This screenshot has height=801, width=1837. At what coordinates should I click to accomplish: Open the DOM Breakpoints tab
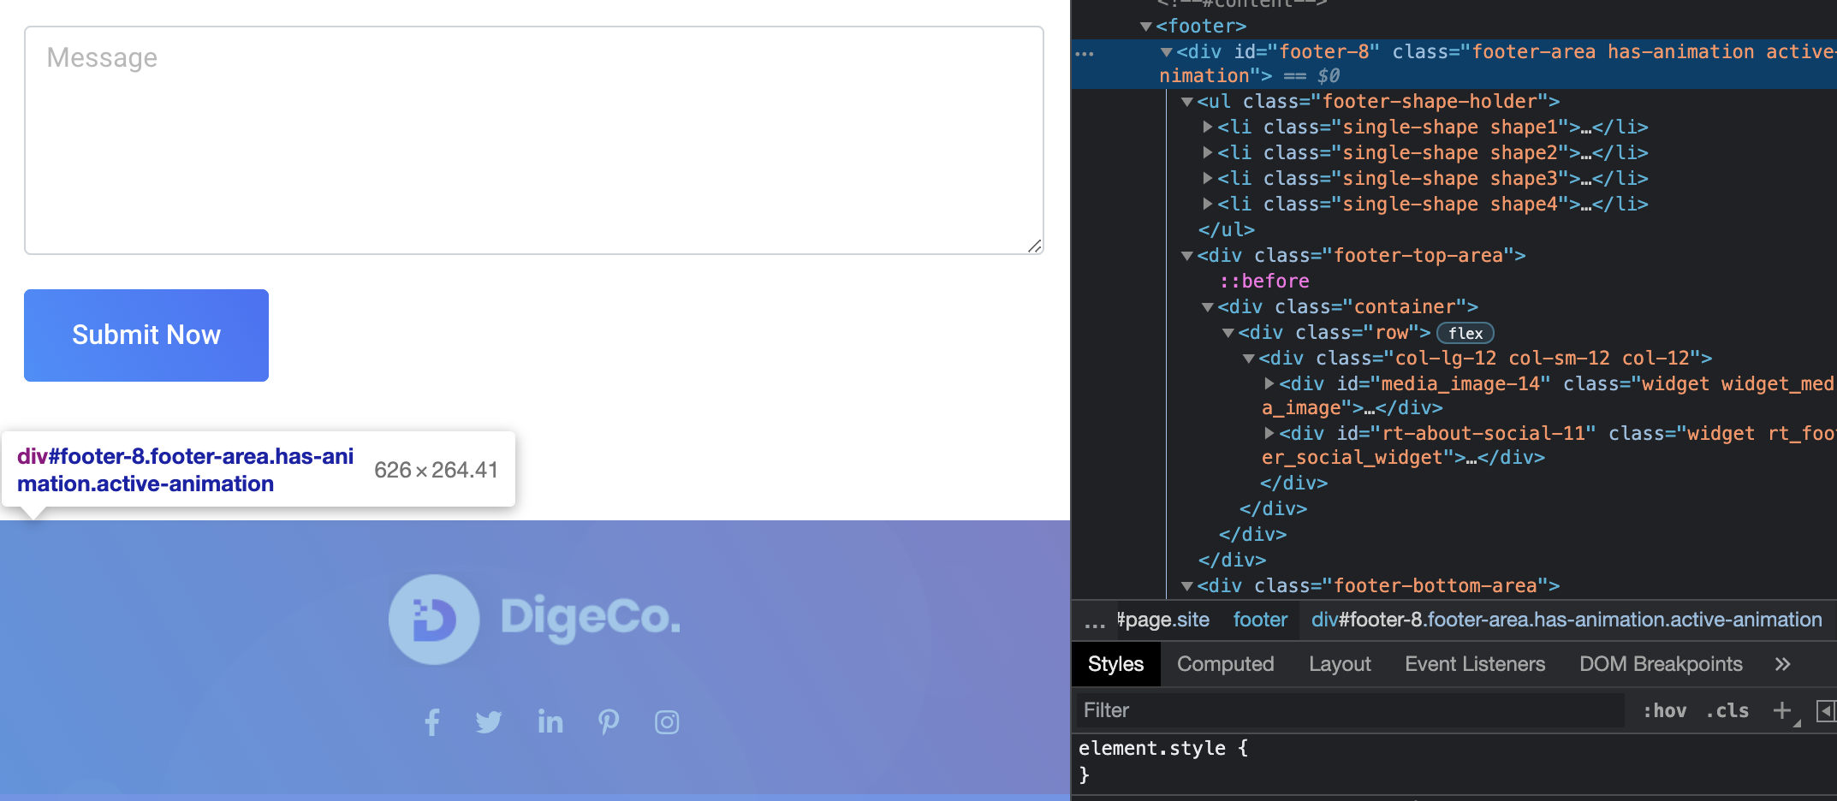(1661, 664)
